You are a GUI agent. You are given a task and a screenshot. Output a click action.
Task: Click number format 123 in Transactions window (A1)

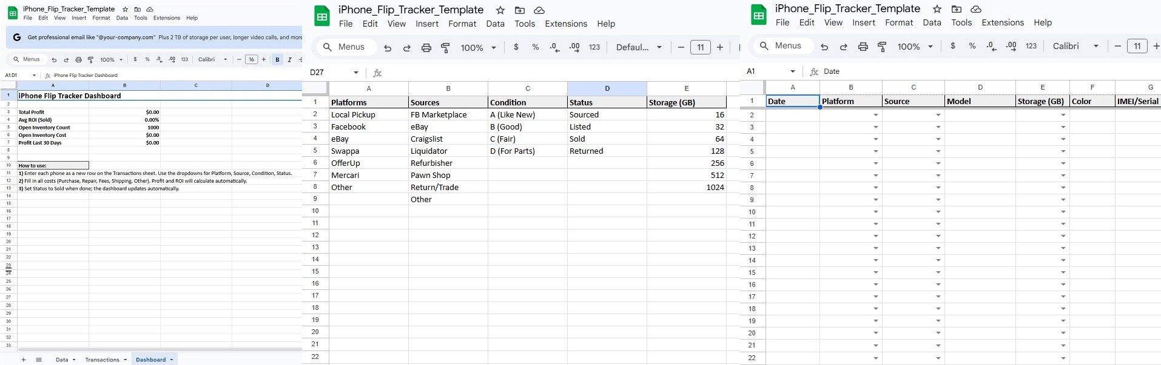[1031, 46]
